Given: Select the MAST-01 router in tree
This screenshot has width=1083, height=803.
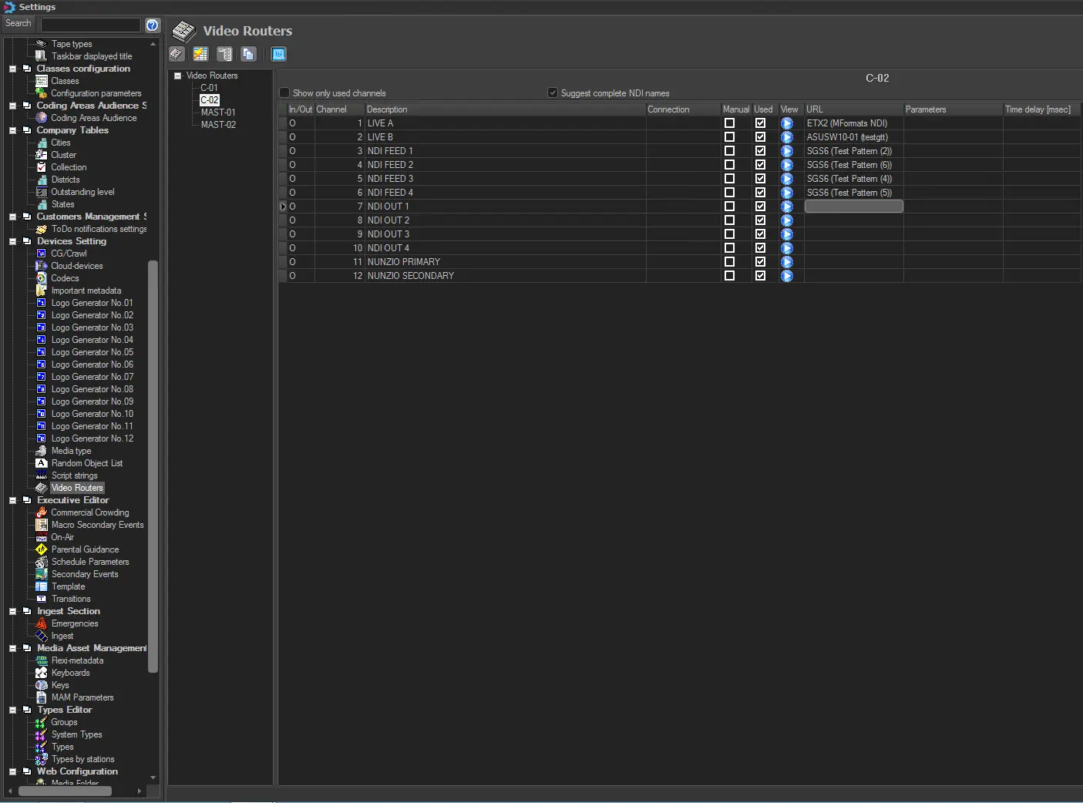Looking at the screenshot, I should coord(218,113).
